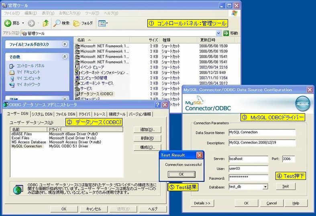Click キャンセル in ODBC administrator dialog
Image resolution: width=316 pixels, height=216 pixels.
[x=94, y=209]
